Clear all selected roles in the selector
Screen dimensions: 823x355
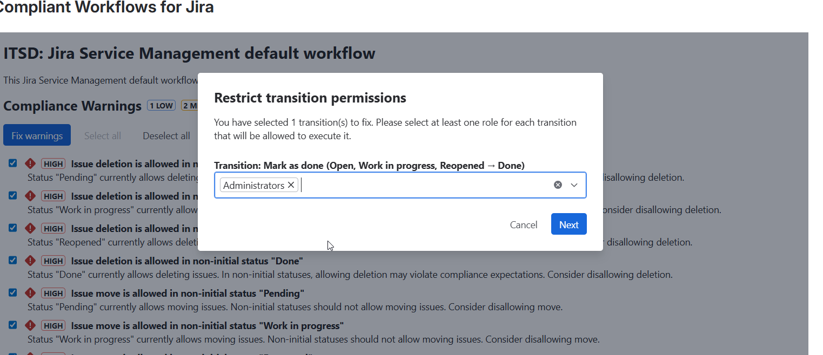pos(558,185)
